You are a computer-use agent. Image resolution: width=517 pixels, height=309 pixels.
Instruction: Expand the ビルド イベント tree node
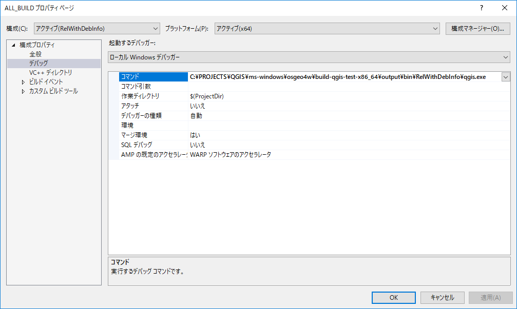(x=23, y=82)
